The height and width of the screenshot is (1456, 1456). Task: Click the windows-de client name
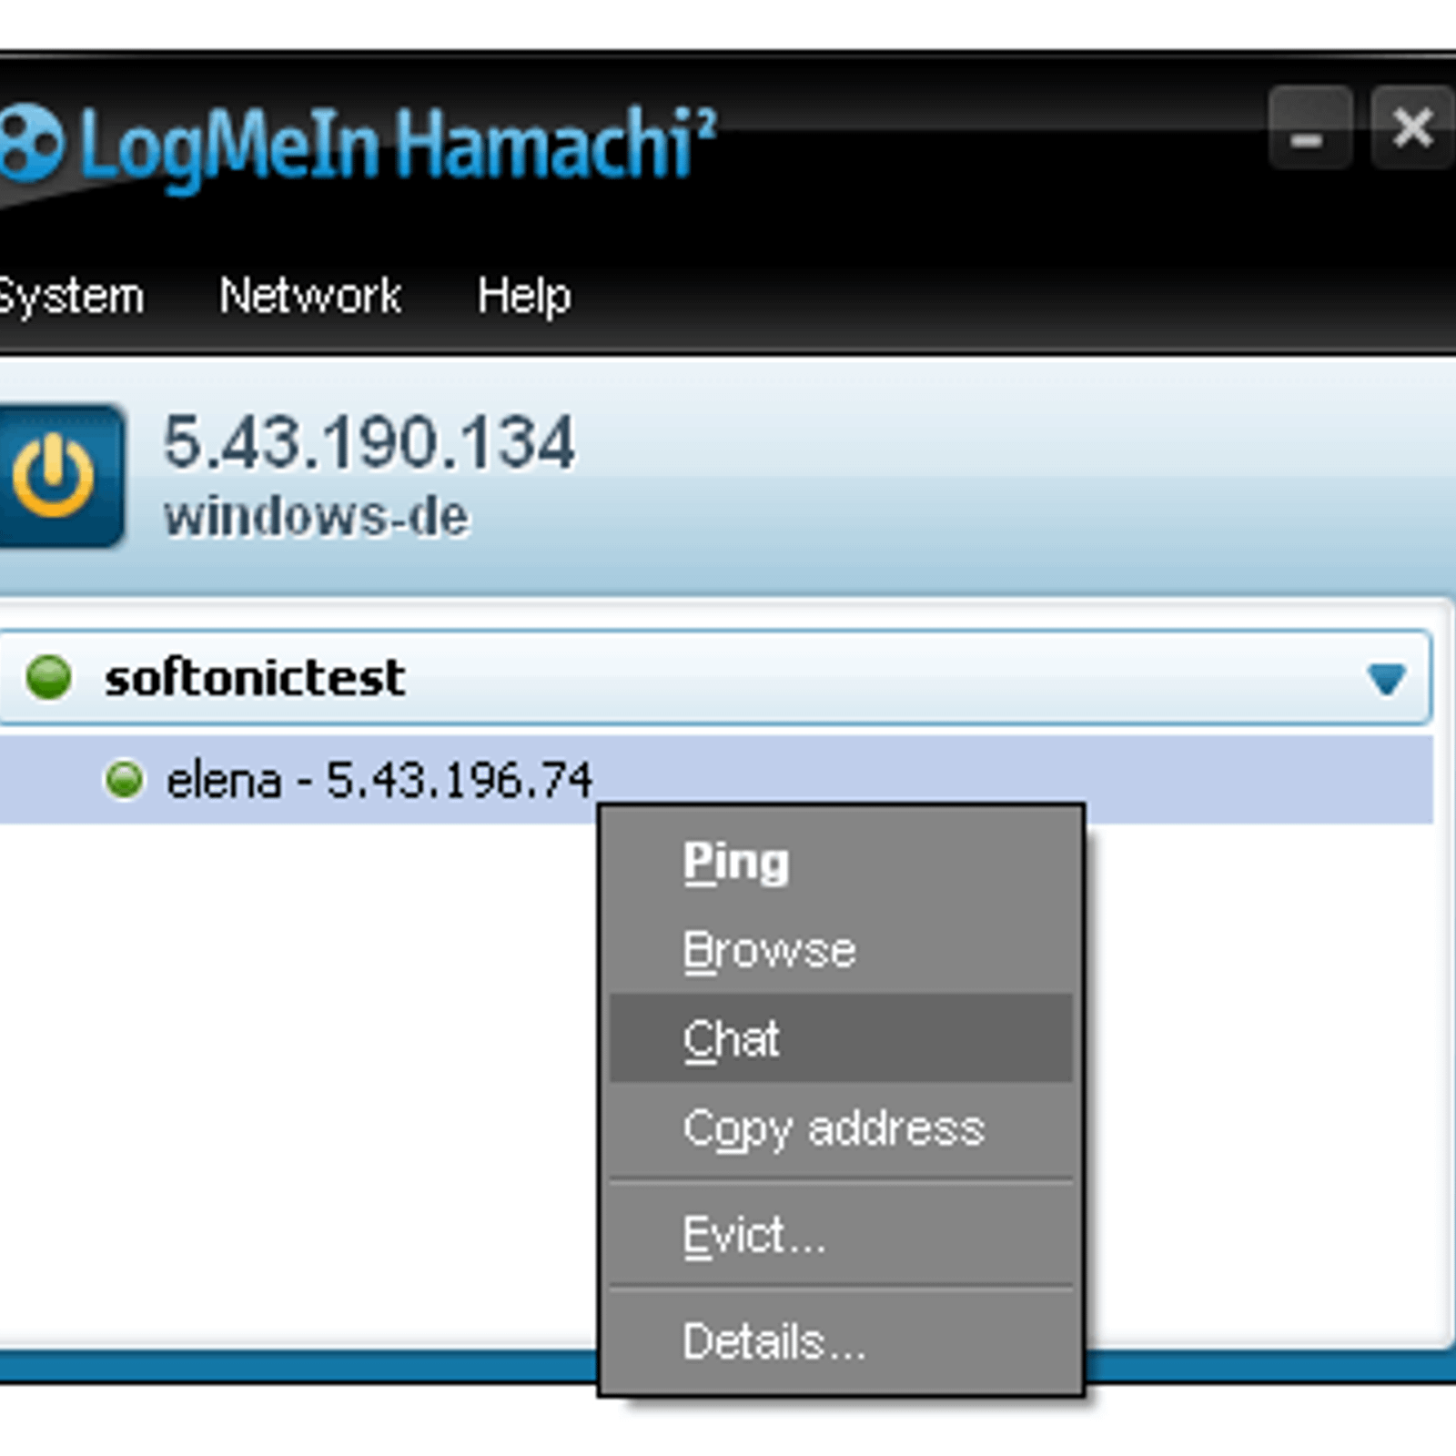[x=317, y=517]
